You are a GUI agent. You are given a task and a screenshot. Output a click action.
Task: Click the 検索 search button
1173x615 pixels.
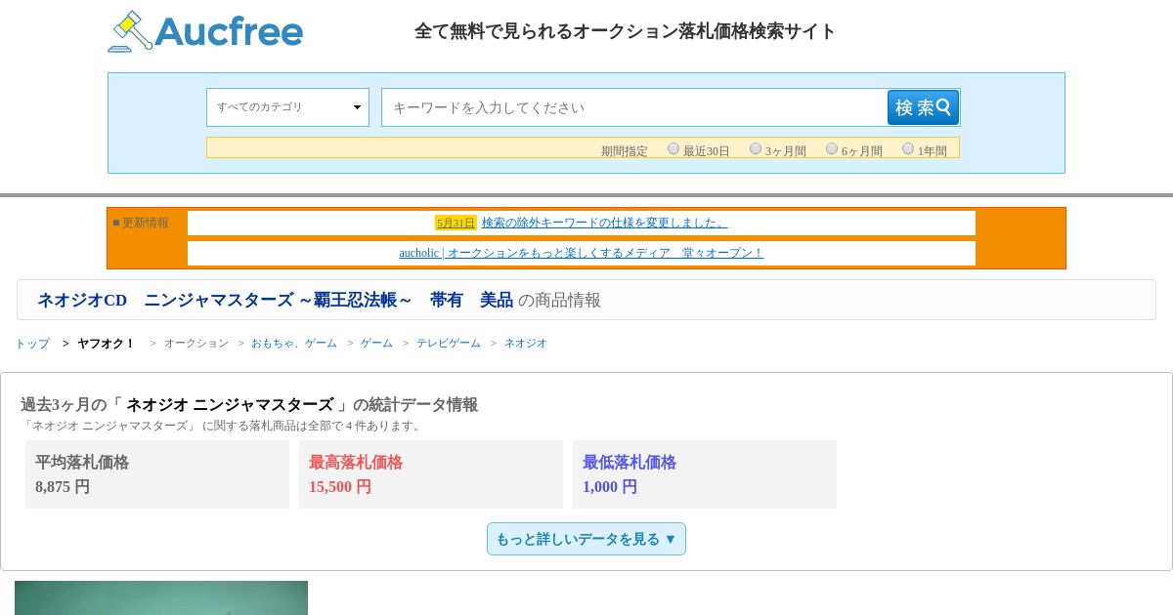(x=923, y=107)
